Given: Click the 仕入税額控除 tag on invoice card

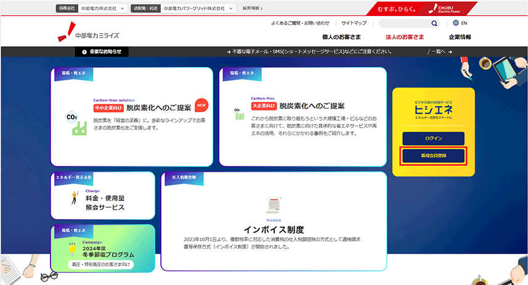Looking at the screenshot, I should tap(184, 178).
